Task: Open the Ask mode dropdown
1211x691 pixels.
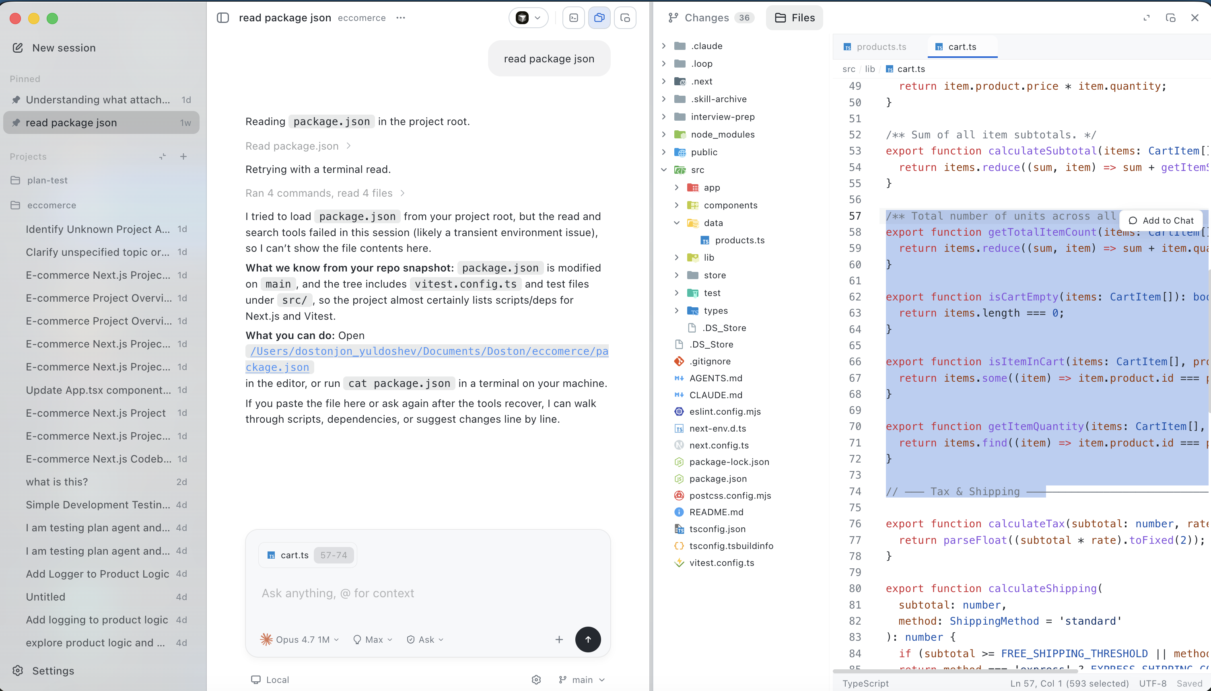Action: [425, 639]
